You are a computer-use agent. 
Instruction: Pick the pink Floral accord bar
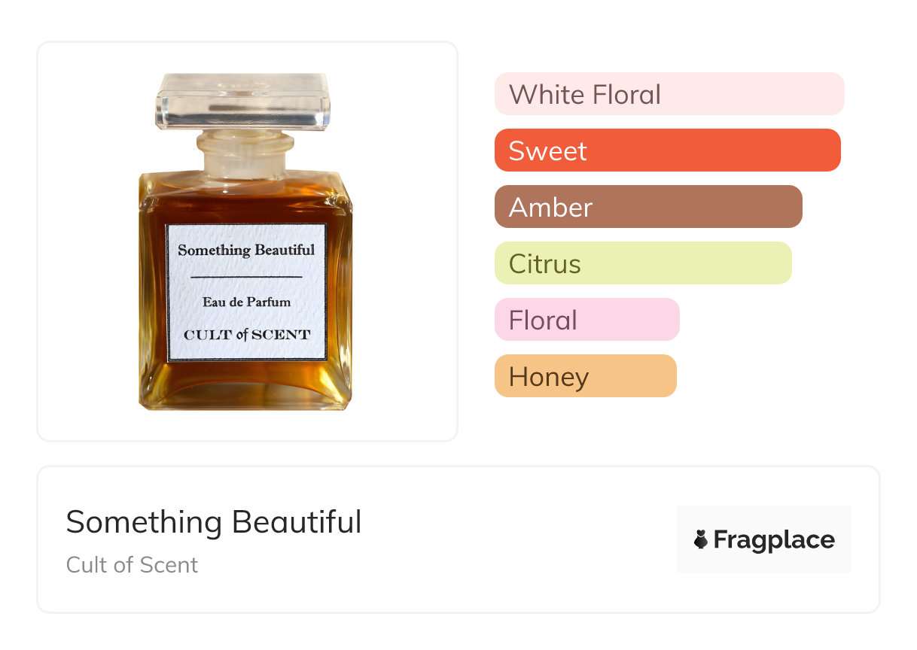point(586,320)
